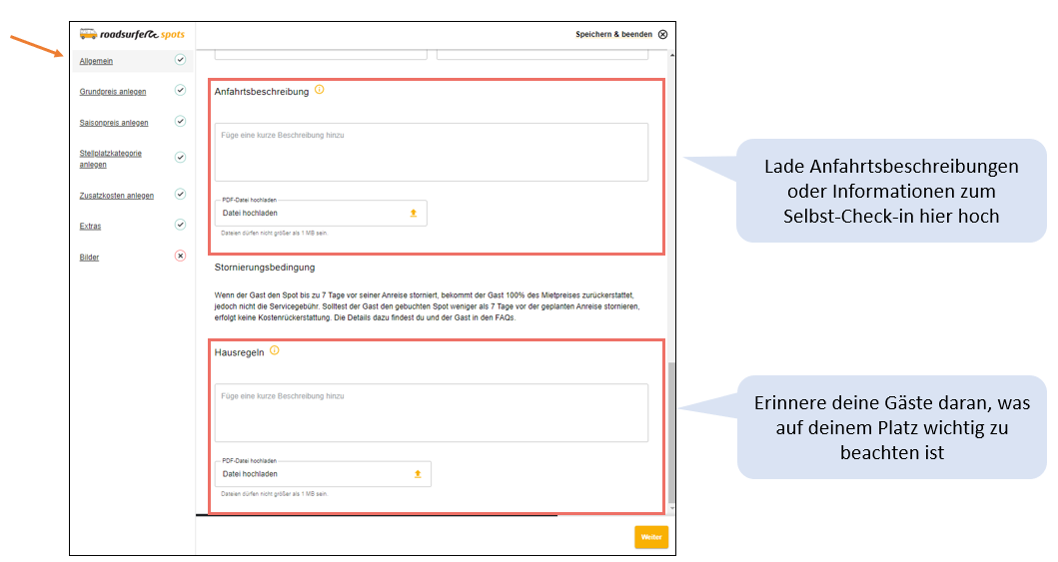Focus the Anfahrtsbeschreibung description text area
The width and height of the screenshot is (1058, 562).
pyautogui.click(x=432, y=153)
